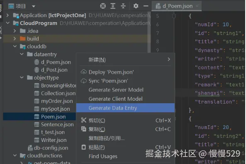Select mySpot.json in the tree

point(56,109)
